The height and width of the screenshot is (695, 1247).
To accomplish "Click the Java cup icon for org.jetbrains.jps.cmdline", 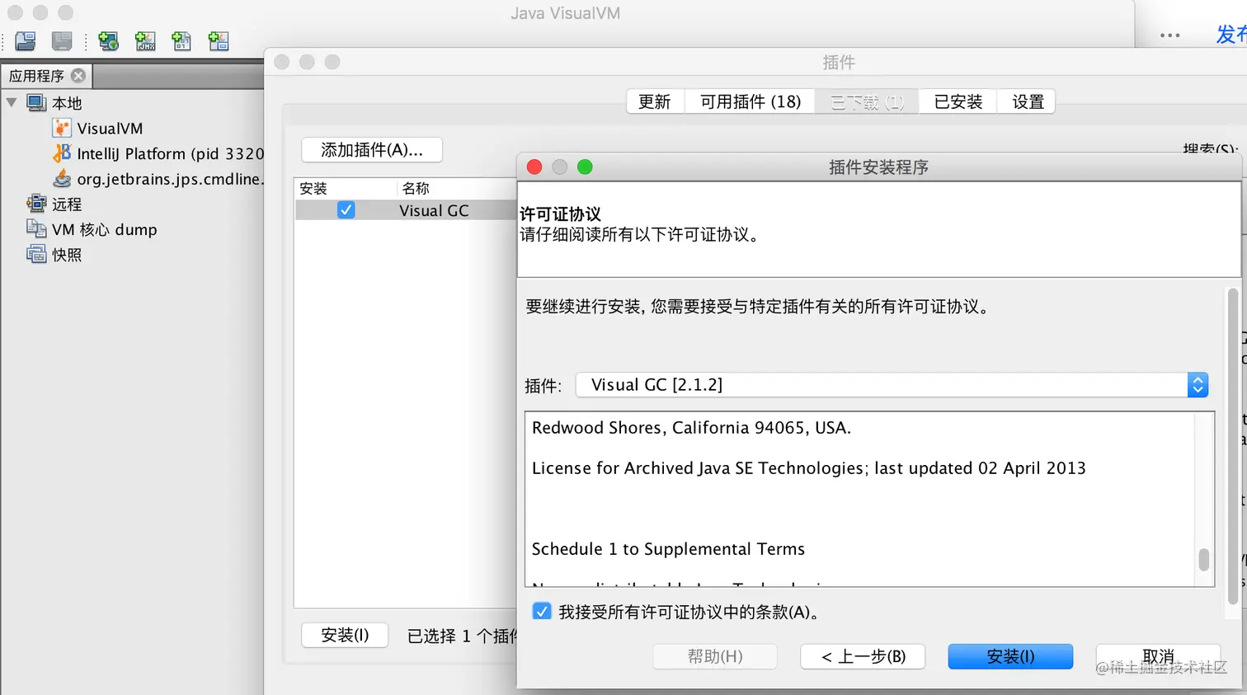I will coord(62,178).
